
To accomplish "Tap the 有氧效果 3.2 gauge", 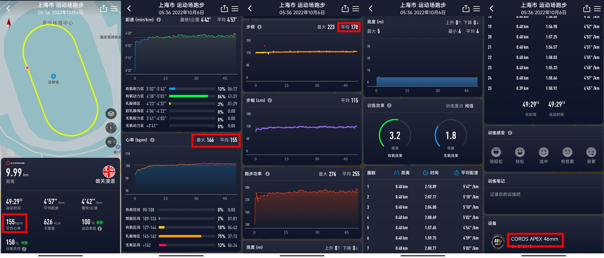I will pos(395,135).
